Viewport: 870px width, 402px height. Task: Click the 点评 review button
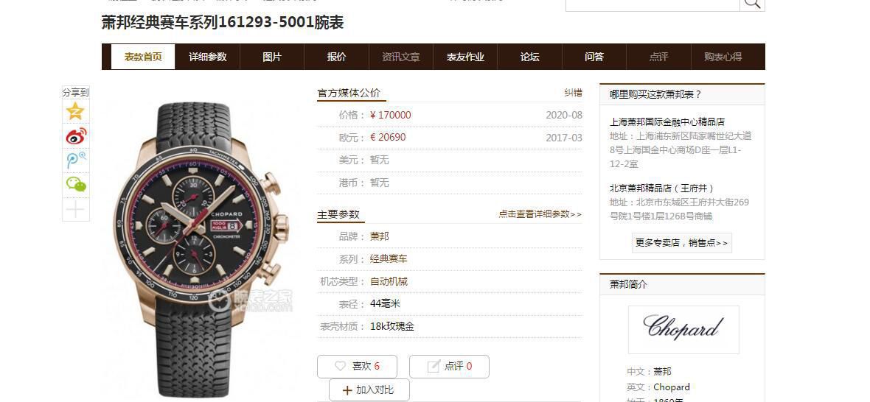pos(450,367)
